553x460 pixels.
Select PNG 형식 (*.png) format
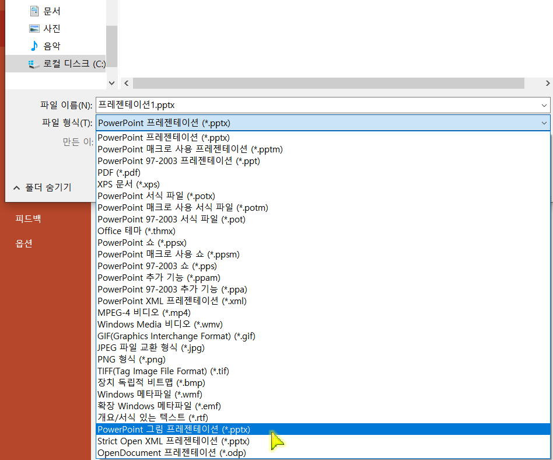323,360
